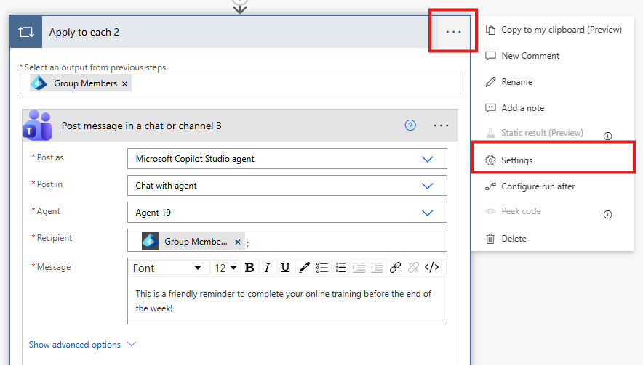Open the Agent dropdown showing Agent 19
This screenshot has height=365, width=643.
pyautogui.click(x=428, y=213)
